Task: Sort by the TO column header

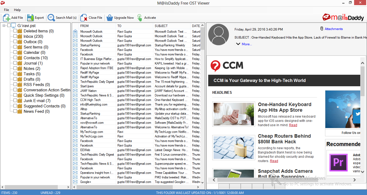Action: tap(135, 26)
